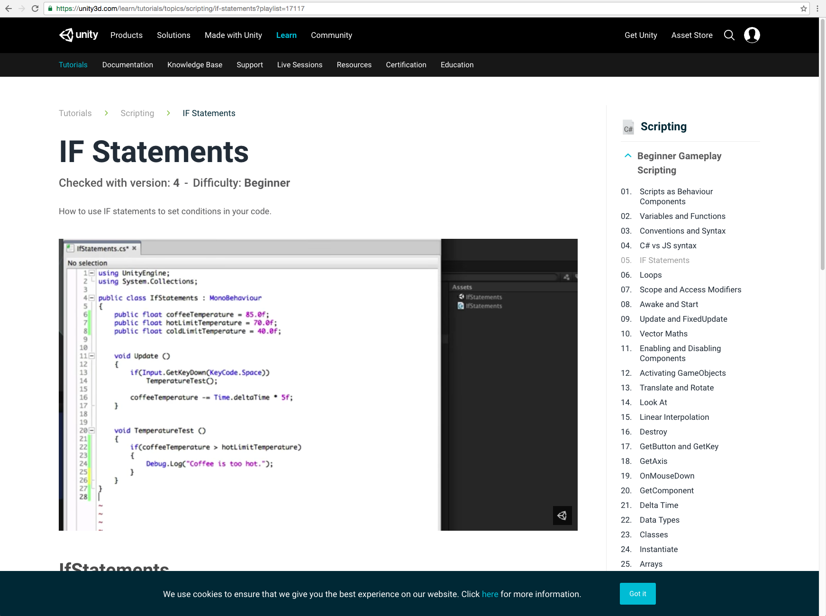Open the Destroy lesson

point(653,432)
